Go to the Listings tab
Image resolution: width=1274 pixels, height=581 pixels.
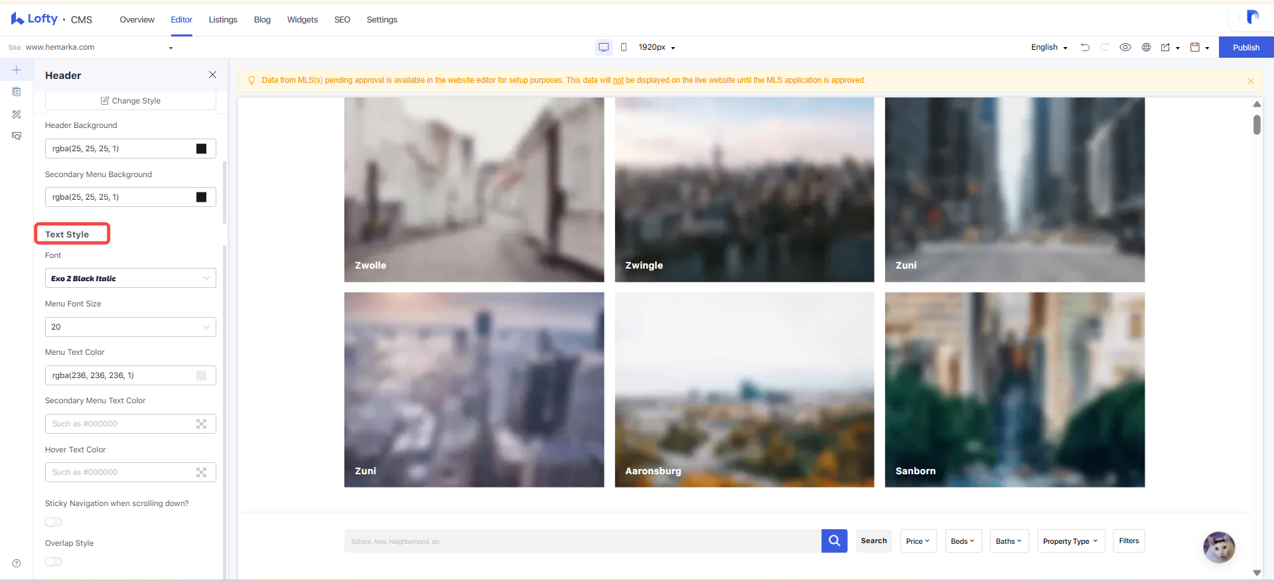[x=223, y=20]
